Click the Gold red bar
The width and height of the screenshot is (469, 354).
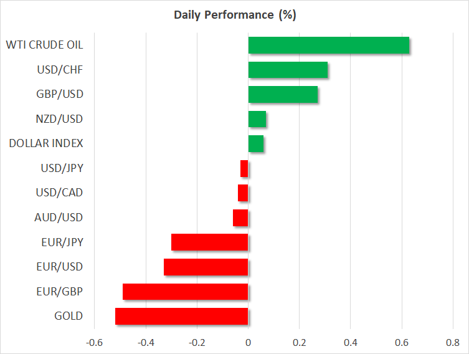(x=181, y=316)
